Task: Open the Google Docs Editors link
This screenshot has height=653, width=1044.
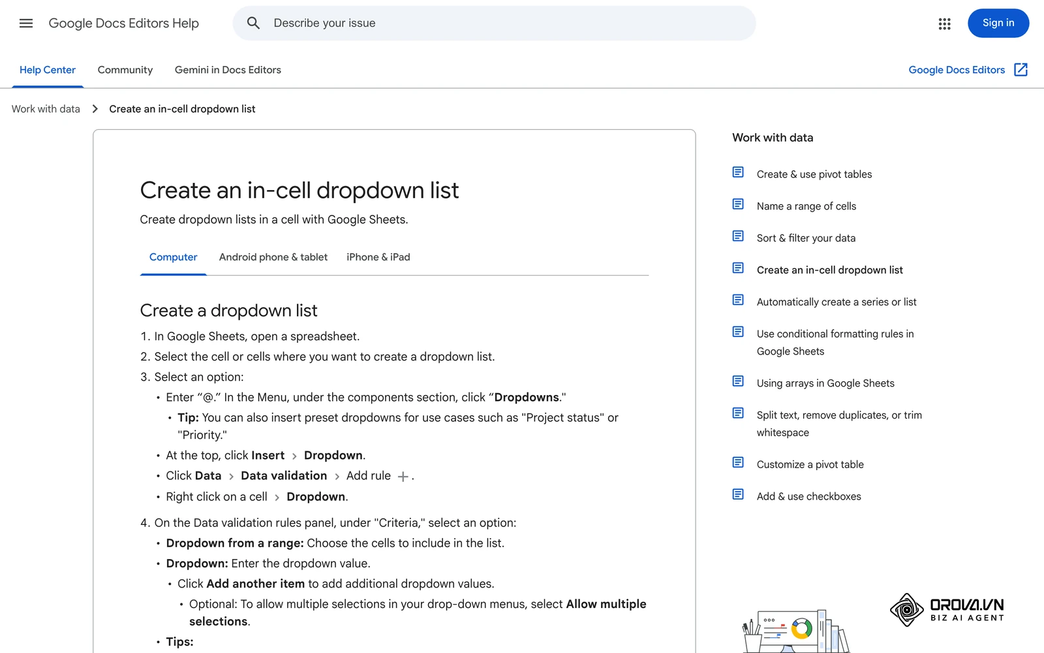Action: click(x=957, y=70)
